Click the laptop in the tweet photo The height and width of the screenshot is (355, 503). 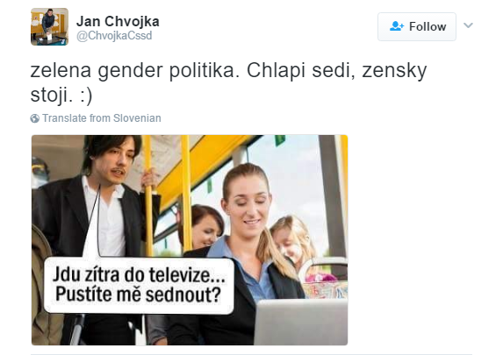(x=300, y=322)
